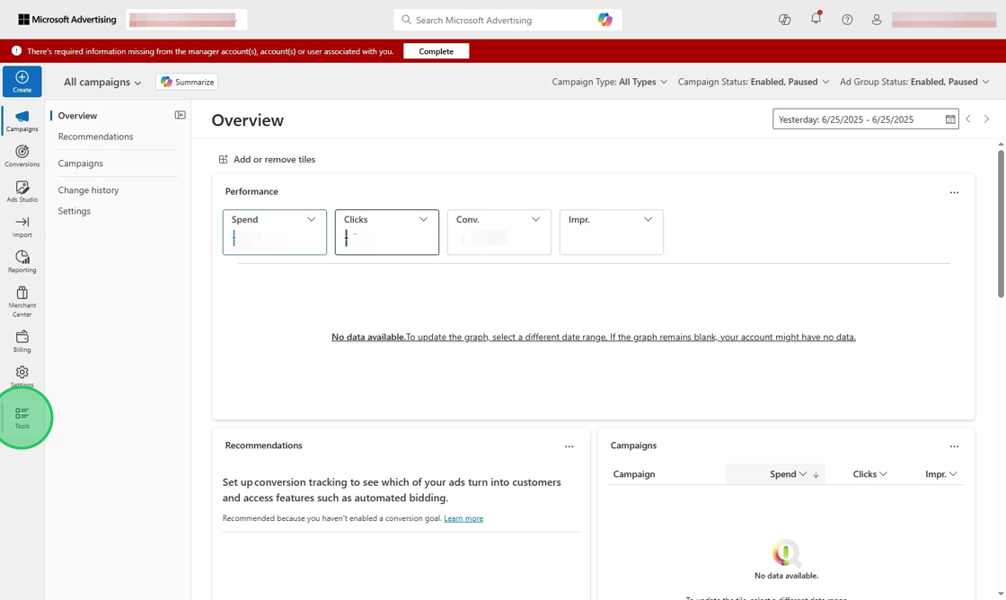The image size is (1006, 600).
Task: Collapse the navigation panel icon
Action: click(x=181, y=115)
